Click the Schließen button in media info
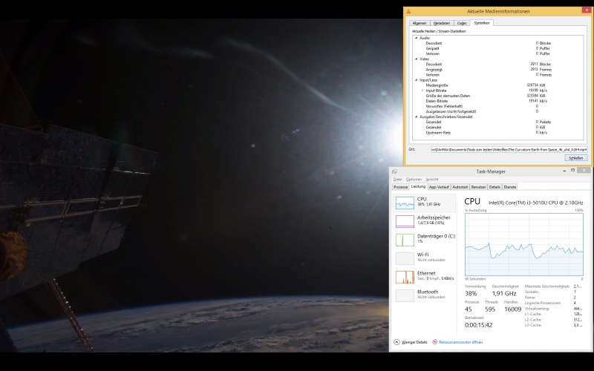 tap(576, 158)
